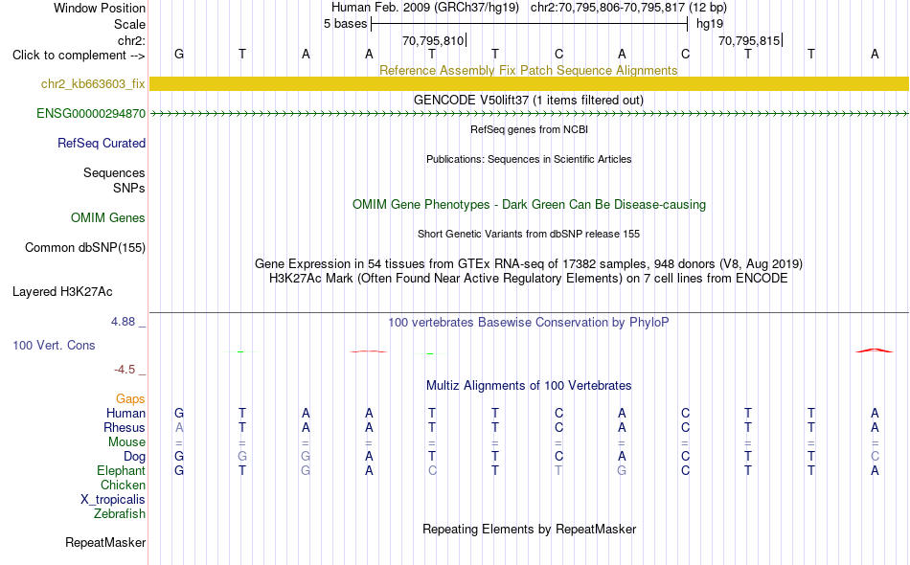The height and width of the screenshot is (565, 910).
Task: Click the Elephant species row label
Action: pos(121,471)
